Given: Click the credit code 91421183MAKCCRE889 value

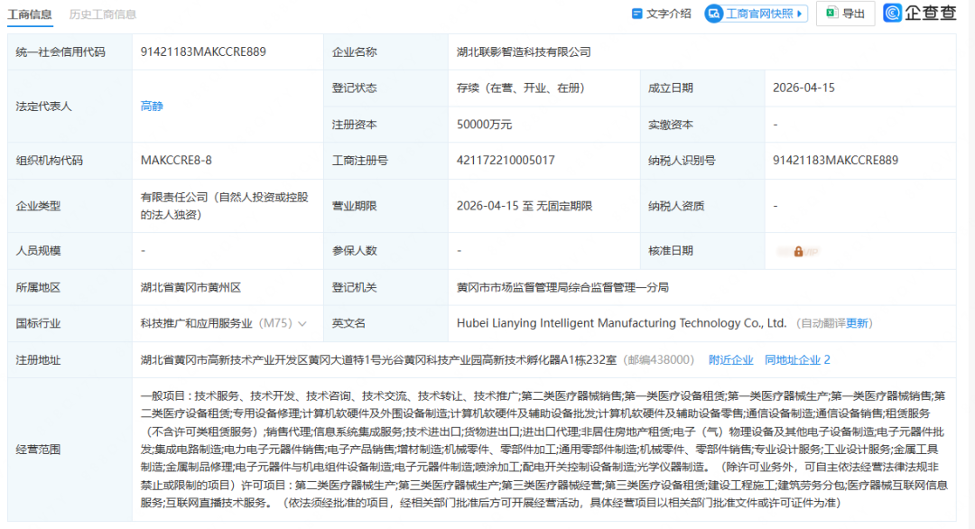Looking at the screenshot, I should tap(203, 52).
